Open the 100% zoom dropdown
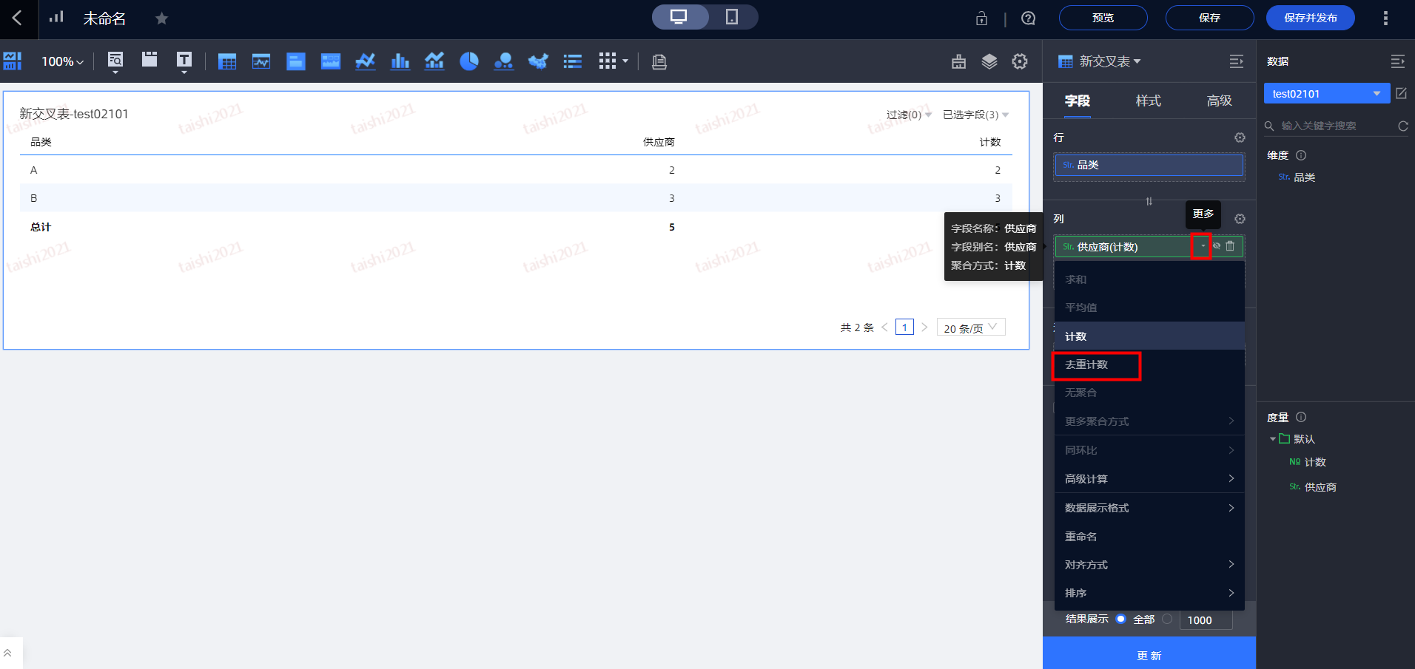The width and height of the screenshot is (1415, 669). point(62,61)
